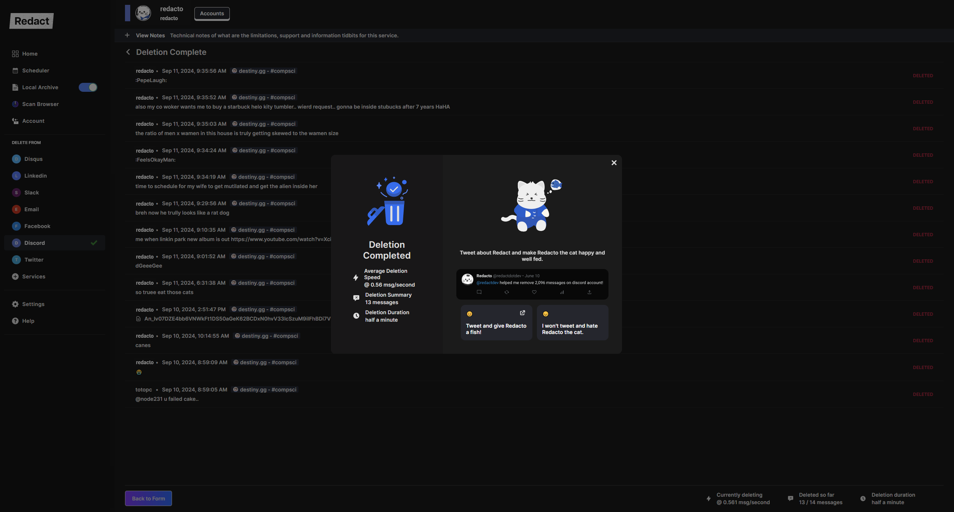Select Discord in Delete From list
Image resolution: width=954 pixels, height=512 pixels.
[35, 243]
